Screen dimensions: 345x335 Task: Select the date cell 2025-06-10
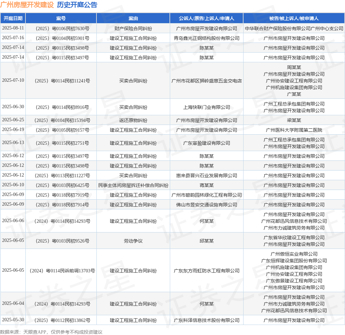pos(13,185)
